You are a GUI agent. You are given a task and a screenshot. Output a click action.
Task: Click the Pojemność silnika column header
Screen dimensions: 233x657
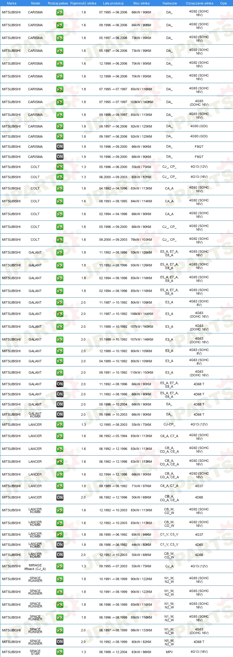coord(83,3)
